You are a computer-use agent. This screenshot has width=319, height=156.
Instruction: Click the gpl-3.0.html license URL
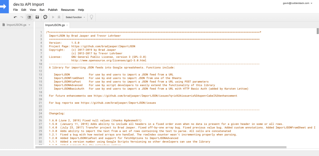tap(109, 60)
